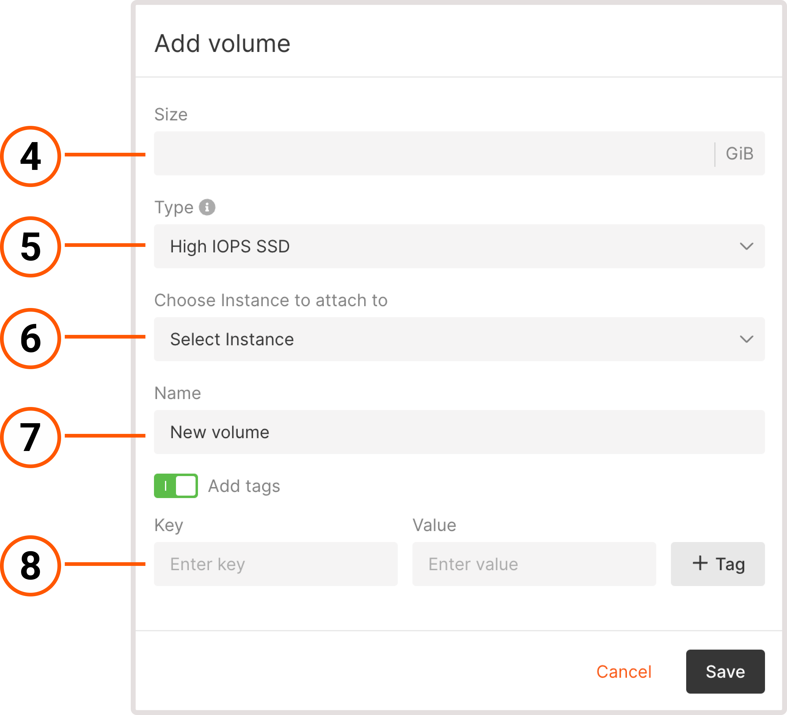
Task: Toggle the Add tags switch off
Action: tap(176, 486)
